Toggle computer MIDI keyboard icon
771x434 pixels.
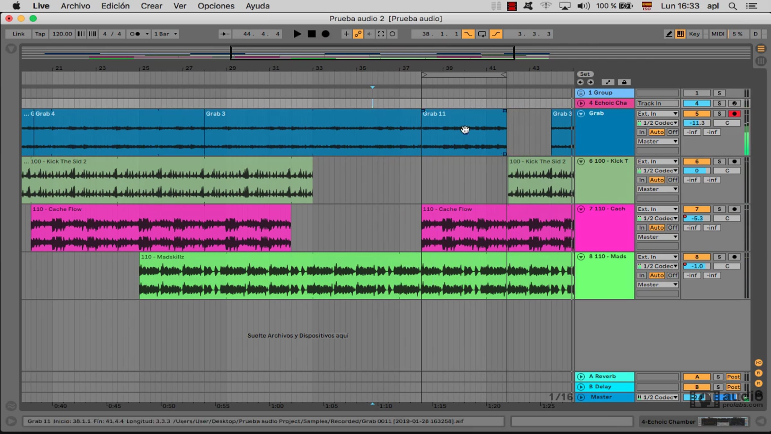[680, 34]
